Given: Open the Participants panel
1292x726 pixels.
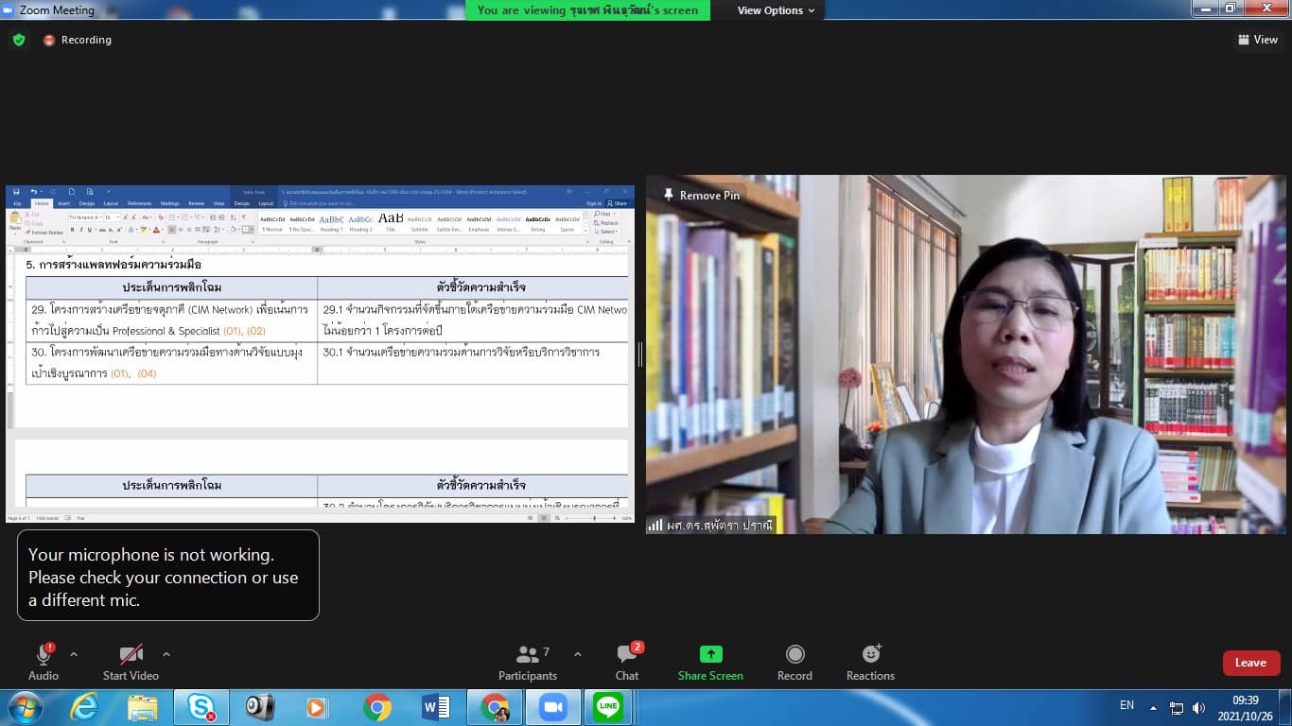Looking at the screenshot, I should click(528, 655).
